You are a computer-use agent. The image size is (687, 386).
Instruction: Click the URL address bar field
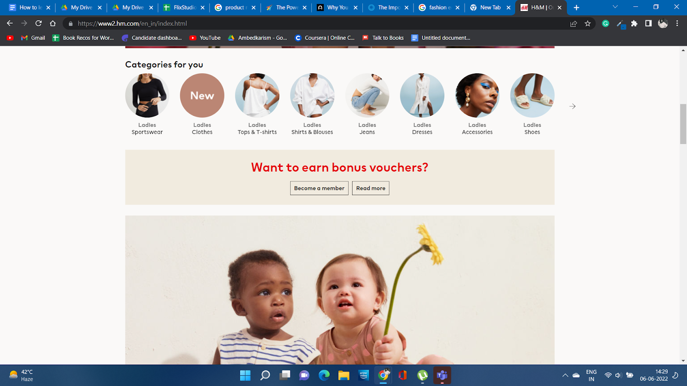point(318,24)
